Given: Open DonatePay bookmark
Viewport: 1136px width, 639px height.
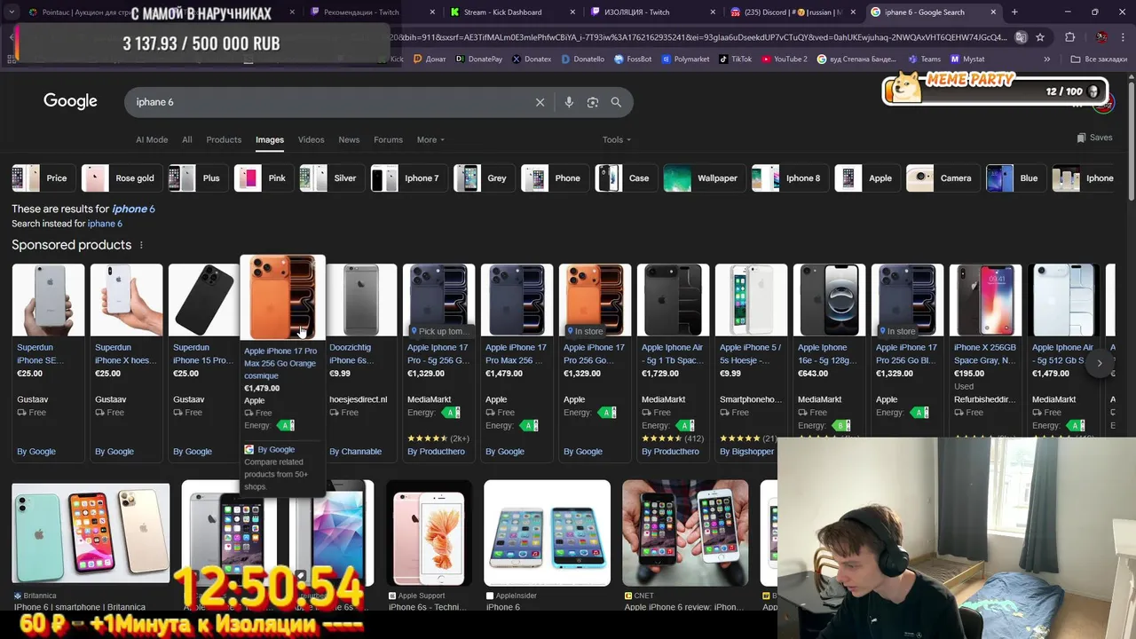Looking at the screenshot, I should (479, 59).
